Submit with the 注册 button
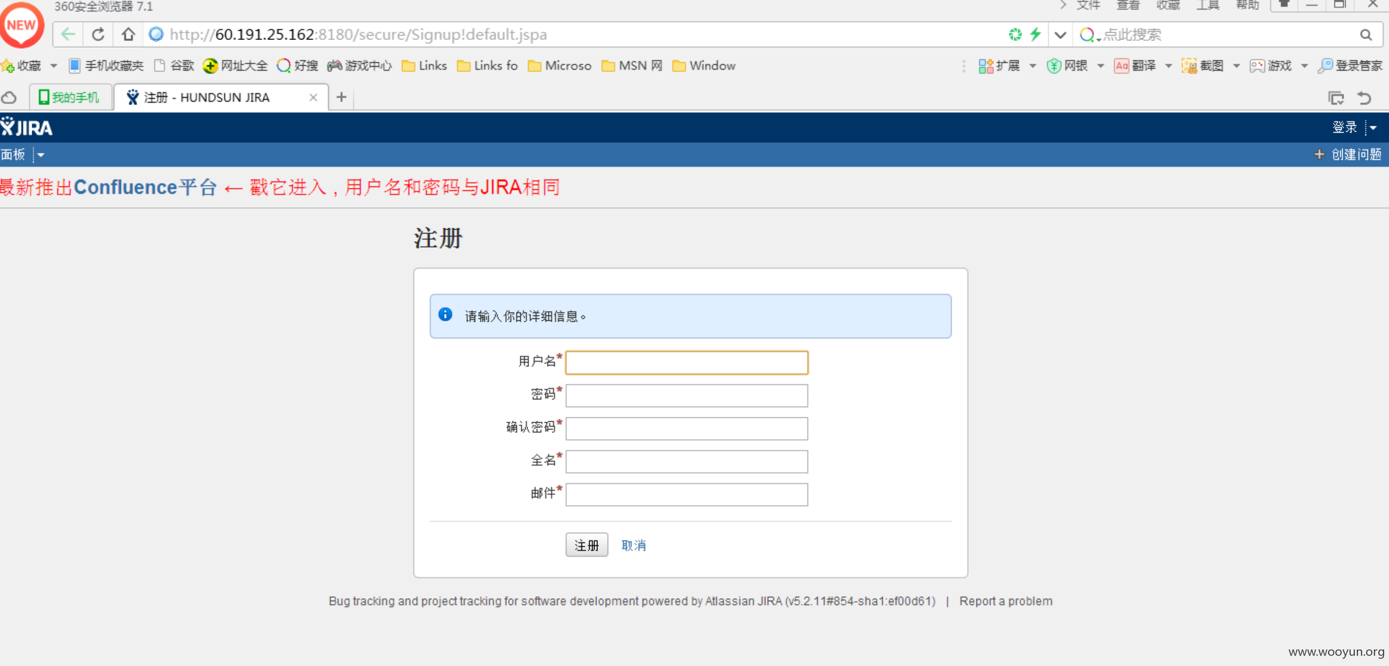 click(587, 545)
